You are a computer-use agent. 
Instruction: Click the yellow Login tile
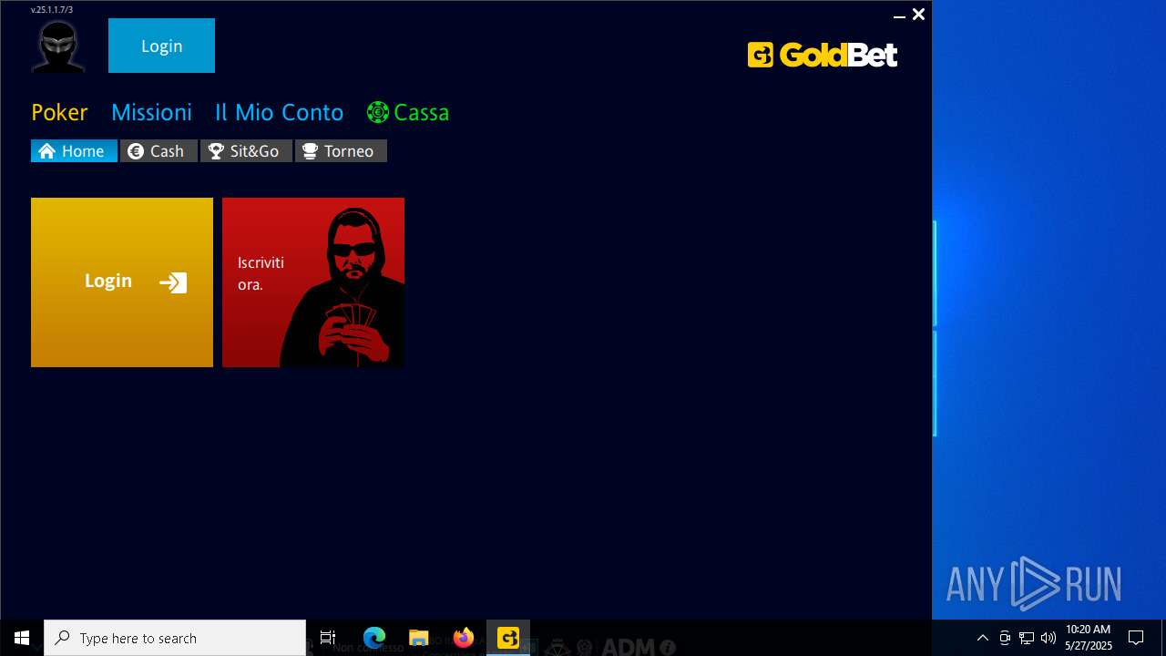(122, 282)
